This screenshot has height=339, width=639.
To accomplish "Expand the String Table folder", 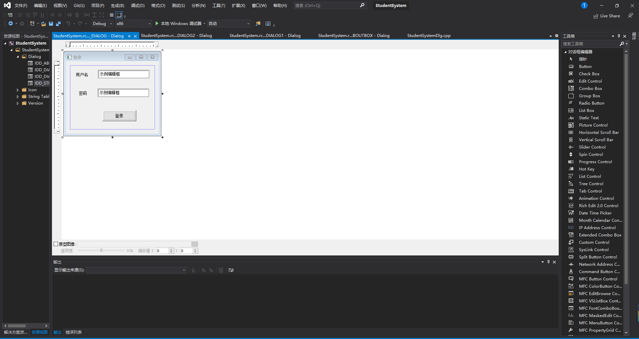I will tap(18, 97).
